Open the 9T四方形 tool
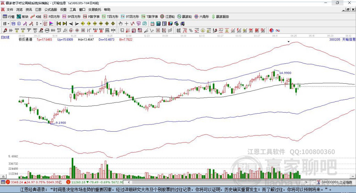The height and width of the screenshot is (193, 356). coord(130,17)
